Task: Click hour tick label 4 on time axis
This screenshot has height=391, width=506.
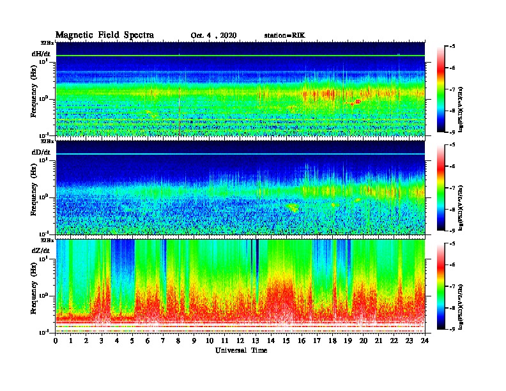Action: (x=117, y=341)
